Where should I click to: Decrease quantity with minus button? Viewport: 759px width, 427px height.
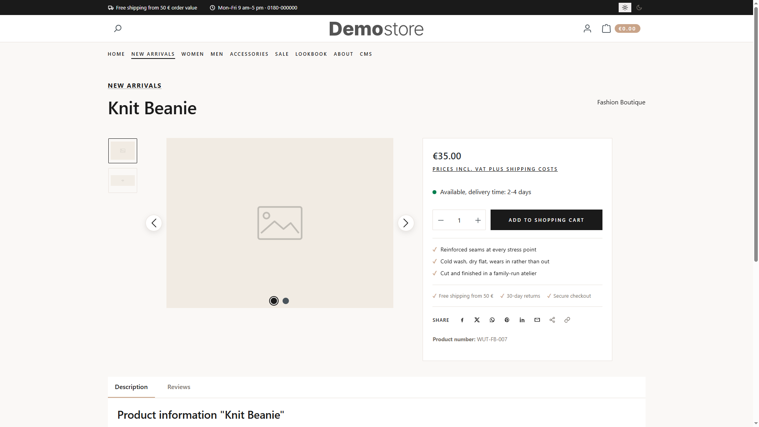(441, 220)
